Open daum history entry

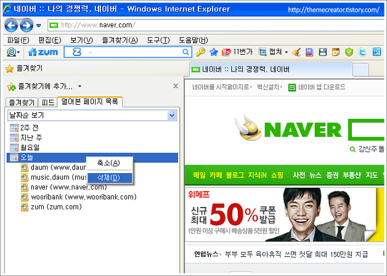[54, 167]
